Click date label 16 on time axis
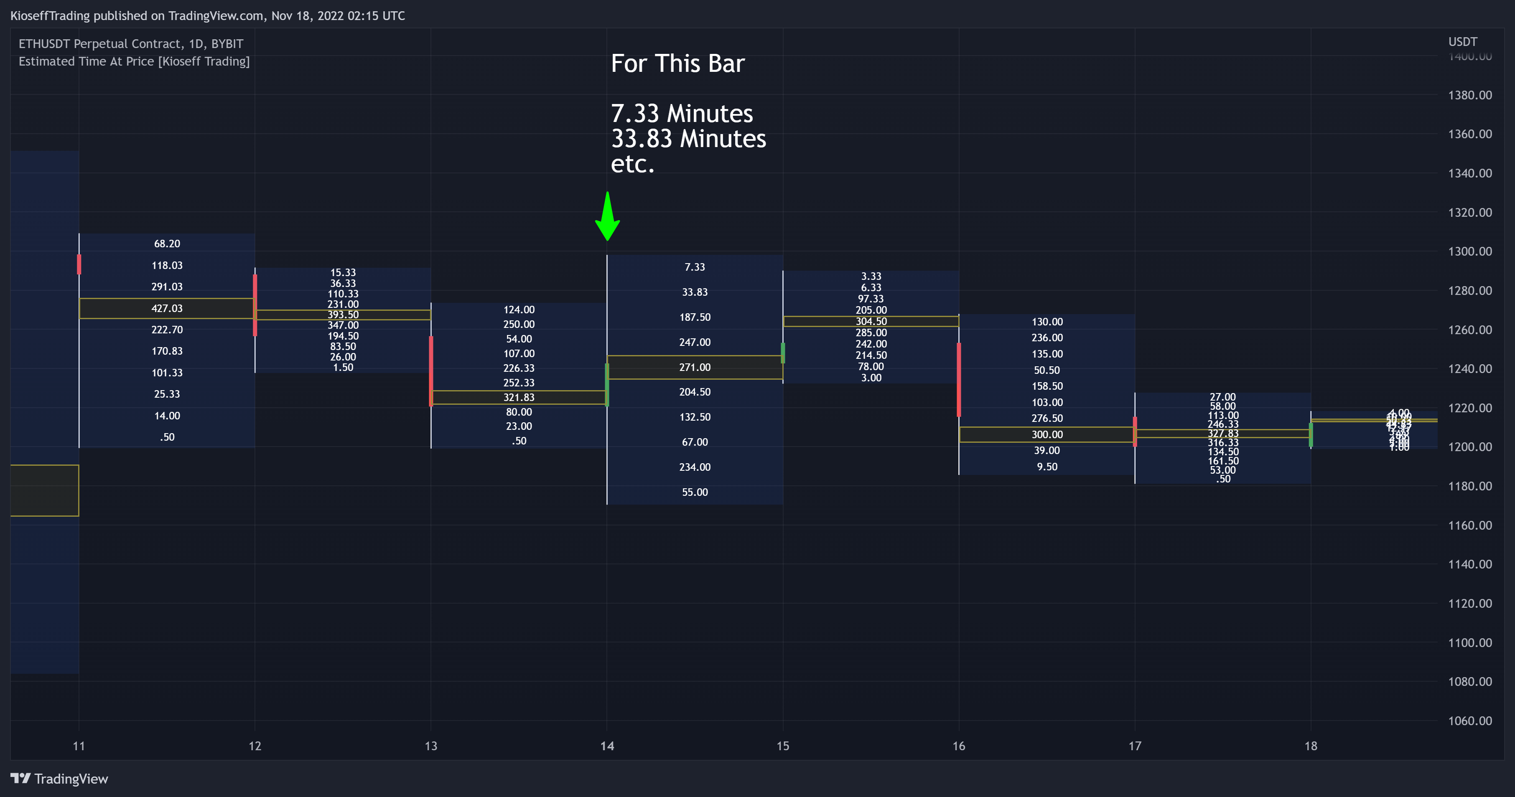The height and width of the screenshot is (797, 1515). tap(959, 746)
